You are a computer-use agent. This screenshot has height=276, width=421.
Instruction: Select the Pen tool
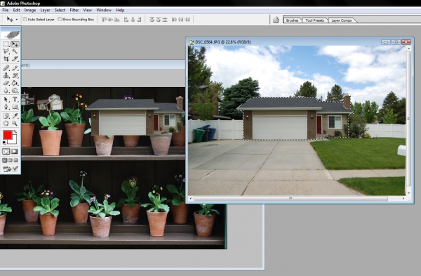(6, 107)
